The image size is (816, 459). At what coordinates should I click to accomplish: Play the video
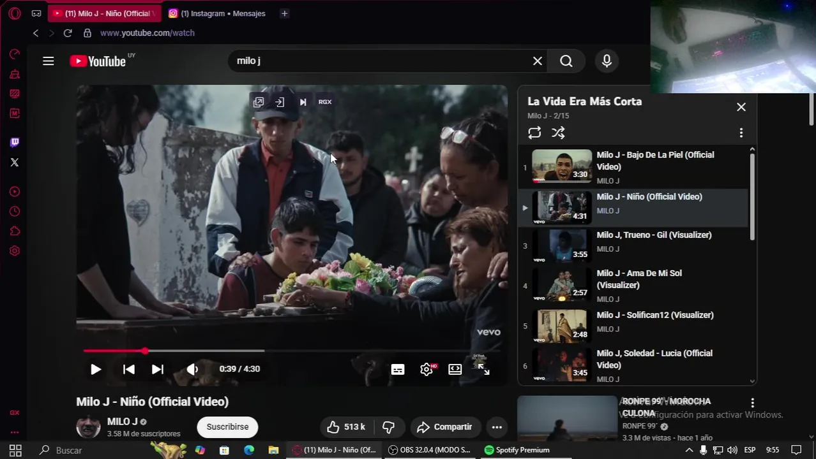(x=96, y=369)
